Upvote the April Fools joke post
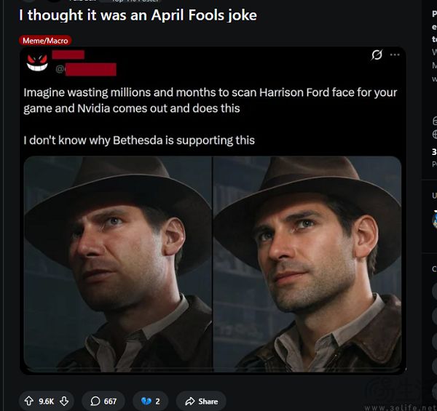This screenshot has height=411, width=437. pyautogui.click(x=28, y=401)
